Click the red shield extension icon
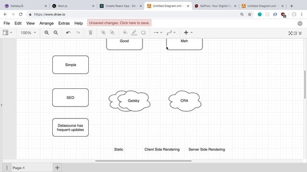Image resolution: width=307 pixels, height=172 pixels. (283, 15)
